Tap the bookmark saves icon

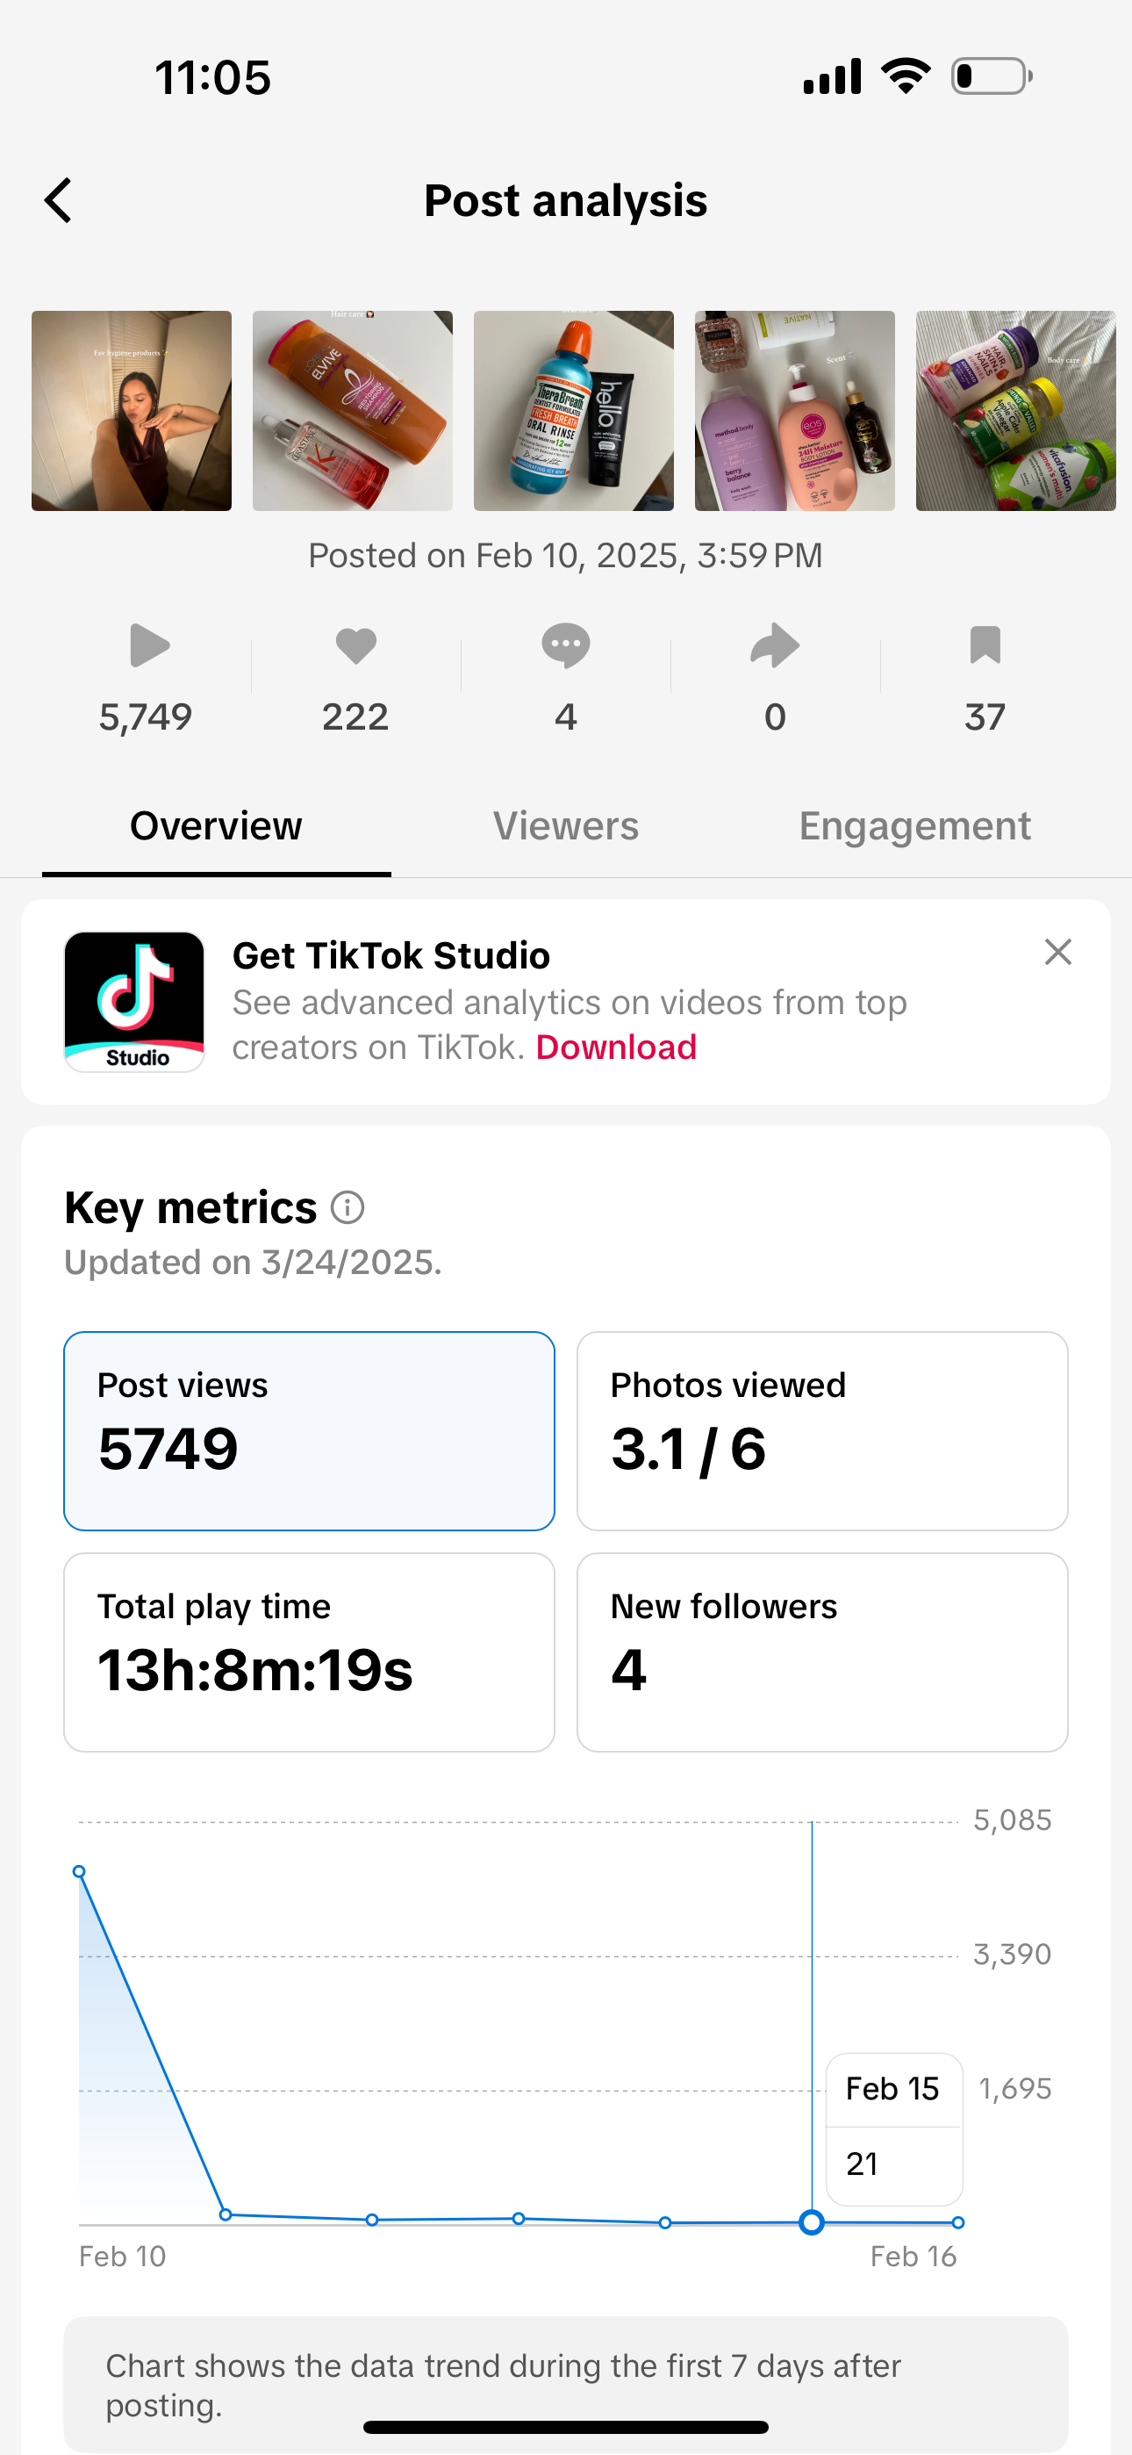tap(985, 645)
